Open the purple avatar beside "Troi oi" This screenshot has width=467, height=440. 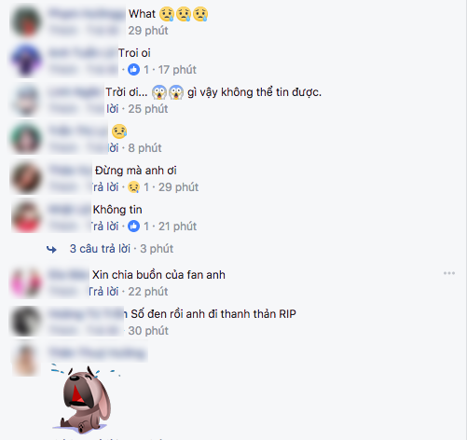click(26, 61)
